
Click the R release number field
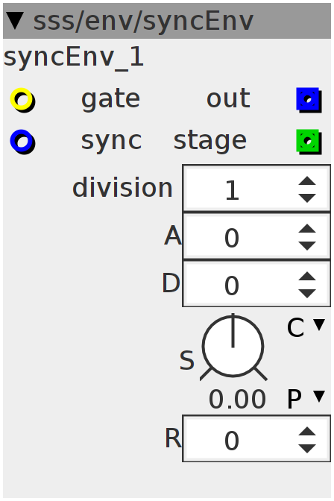[256, 438]
